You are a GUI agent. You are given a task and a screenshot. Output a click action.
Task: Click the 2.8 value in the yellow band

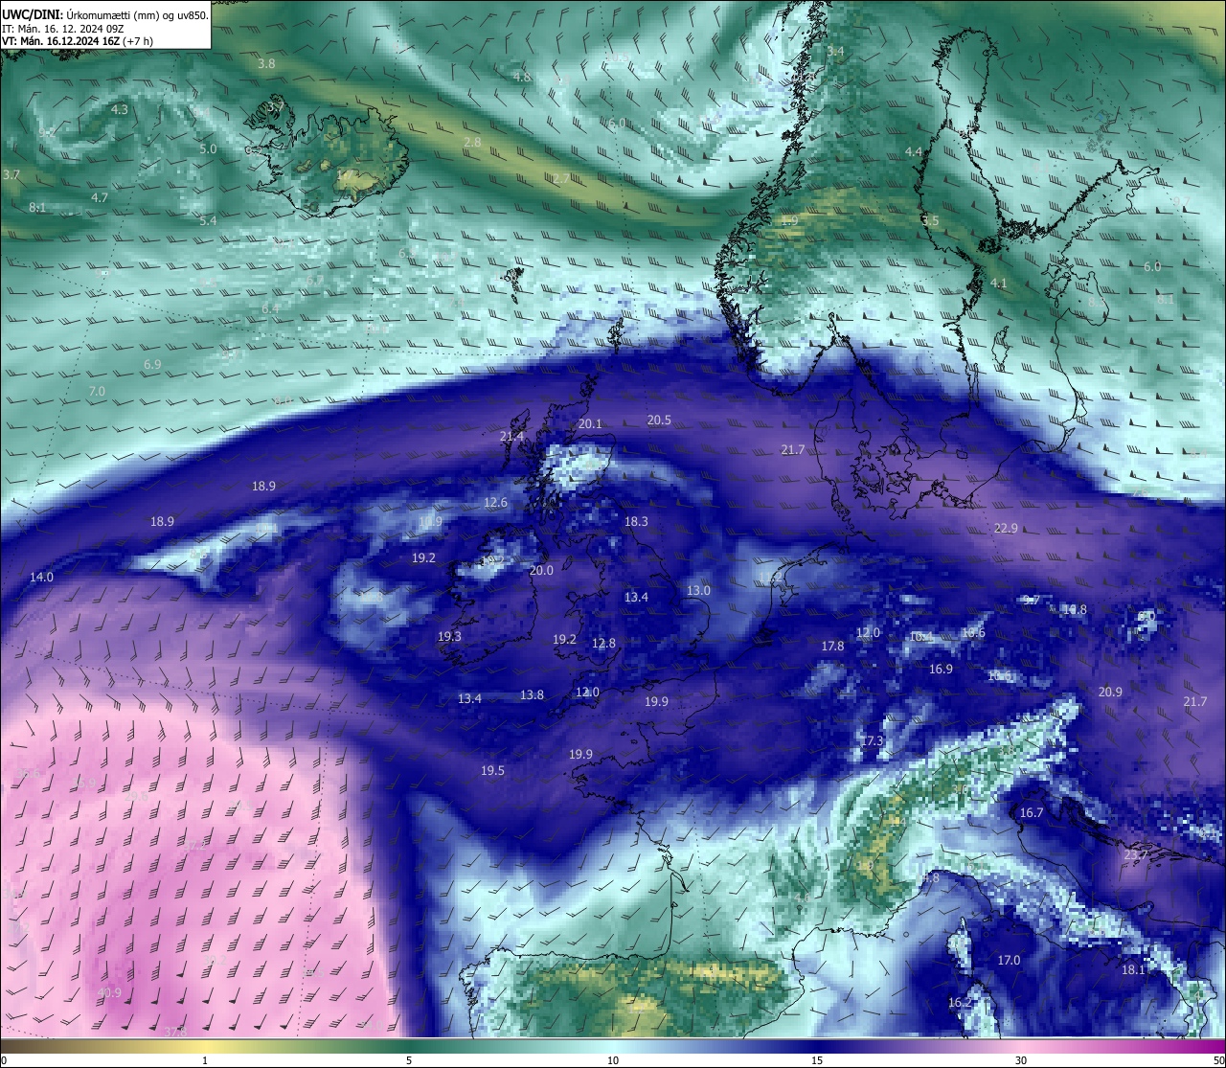[x=472, y=142]
